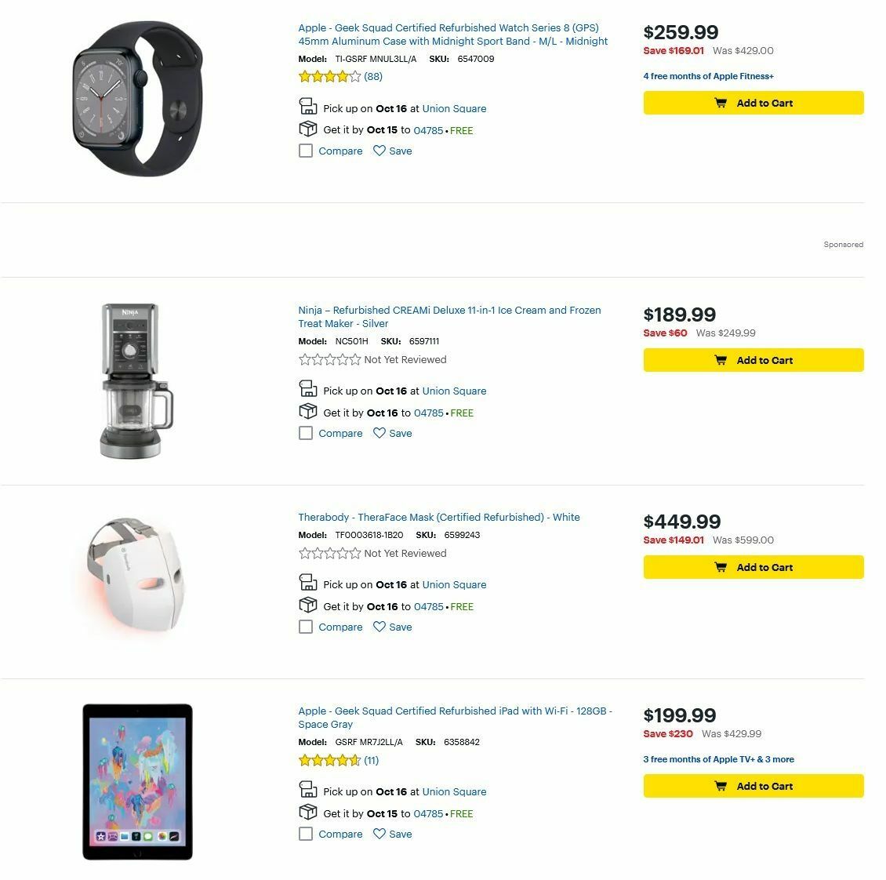The image size is (886, 880).
Task: Click the refurbished iPad product thumbnail
Action: click(137, 784)
